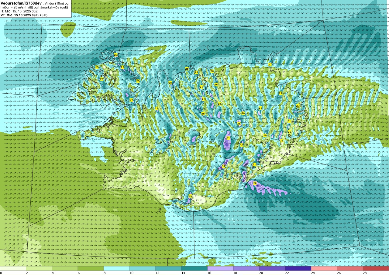The image size is (389, 275).
Task: Click the title text 'Veðurstofan/IS750dev'
Action: tap(21, 3)
